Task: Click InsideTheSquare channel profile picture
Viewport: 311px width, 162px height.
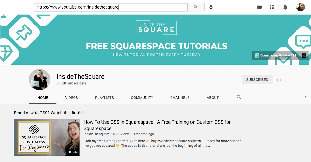Action: (x=39, y=80)
